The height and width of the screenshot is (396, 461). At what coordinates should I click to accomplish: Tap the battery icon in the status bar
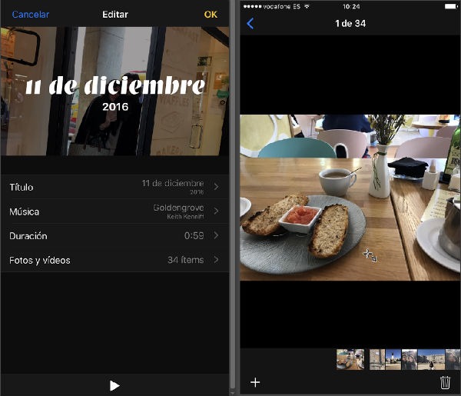[x=451, y=6]
